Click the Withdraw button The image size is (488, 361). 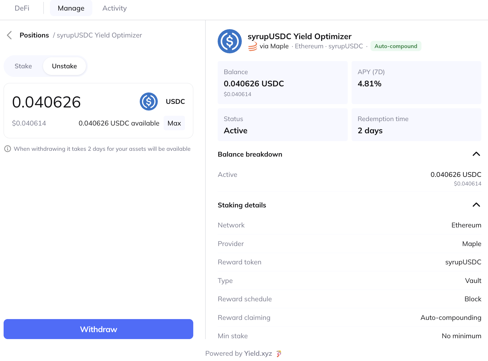[98, 329]
